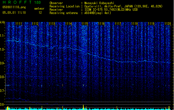Viewport: 174px width, 110px height.
Task: Click the 1119 time marker
Action: point(151,24)
